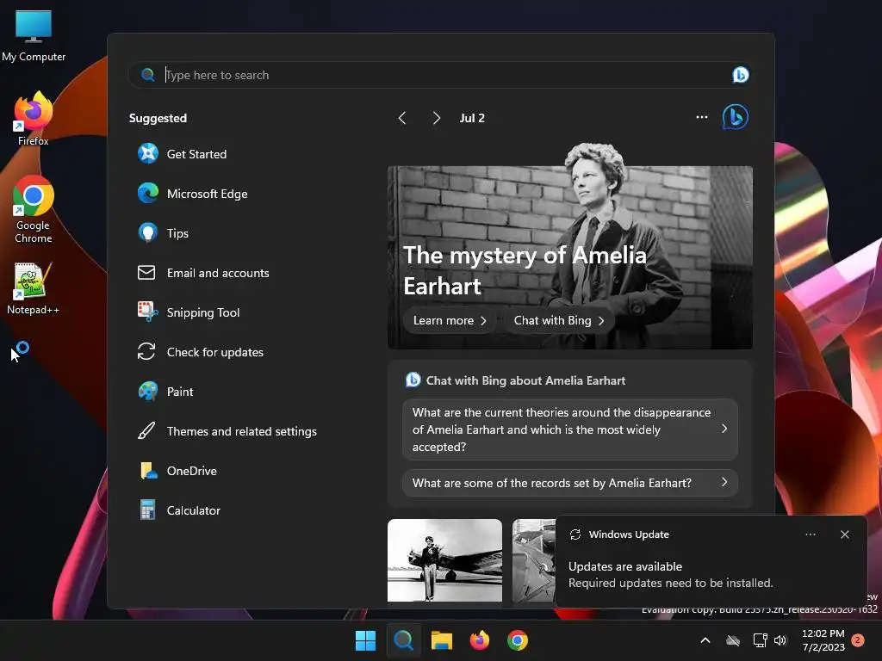Open Amelia Earhart standing by plane thumbnail
This screenshot has height=661, width=882.
[x=444, y=559]
